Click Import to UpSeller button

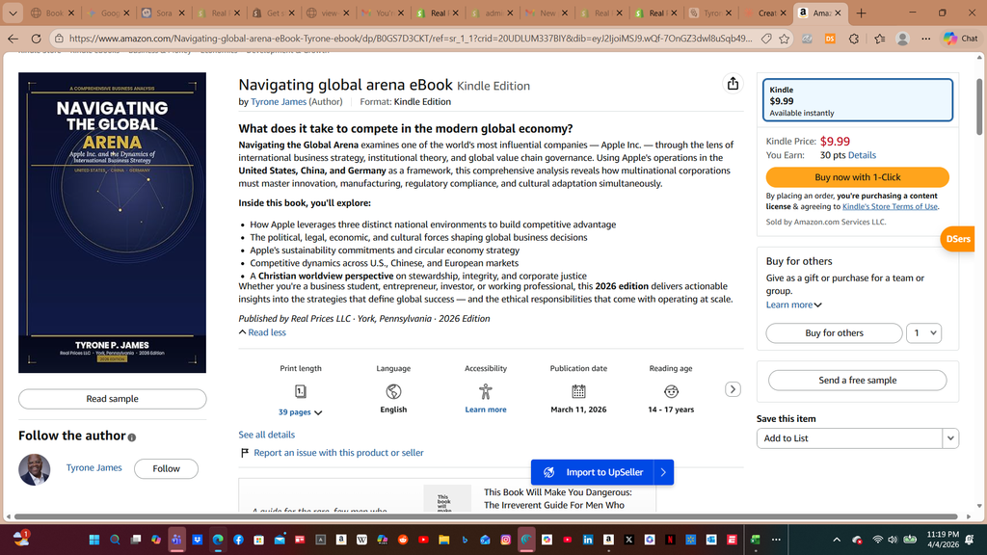pyautogui.click(x=593, y=472)
